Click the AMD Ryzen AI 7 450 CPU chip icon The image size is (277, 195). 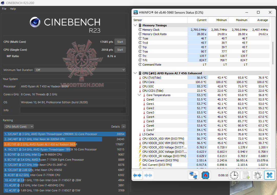pyautogui.click(x=140, y=73)
